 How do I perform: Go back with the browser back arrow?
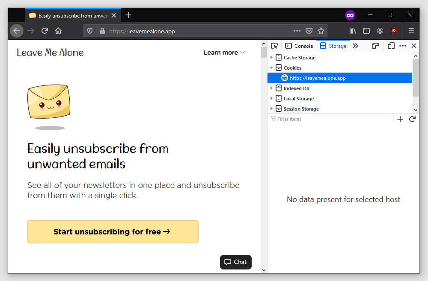(x=17, y=31)
